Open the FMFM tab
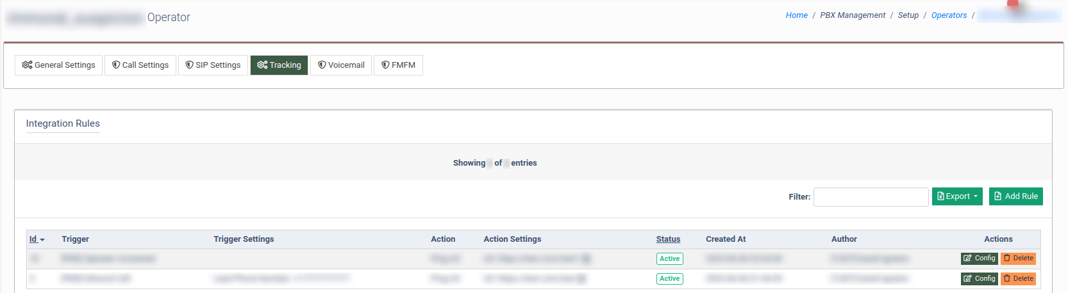 coord(398,65)
